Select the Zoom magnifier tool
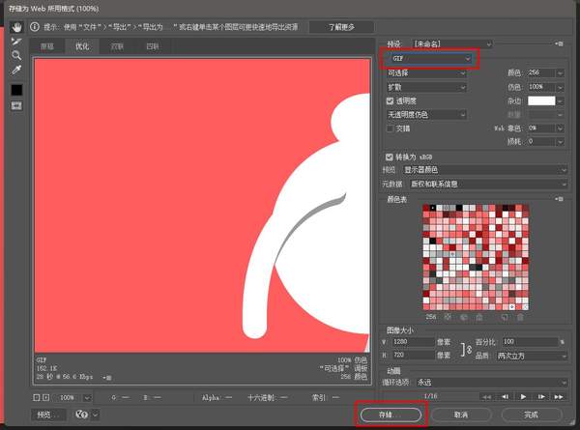This screenshot has height=430, width=580. (16, 56)
